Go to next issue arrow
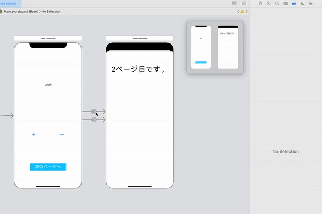This screenshot has height=214, width=322. click(x=247, y=11)
